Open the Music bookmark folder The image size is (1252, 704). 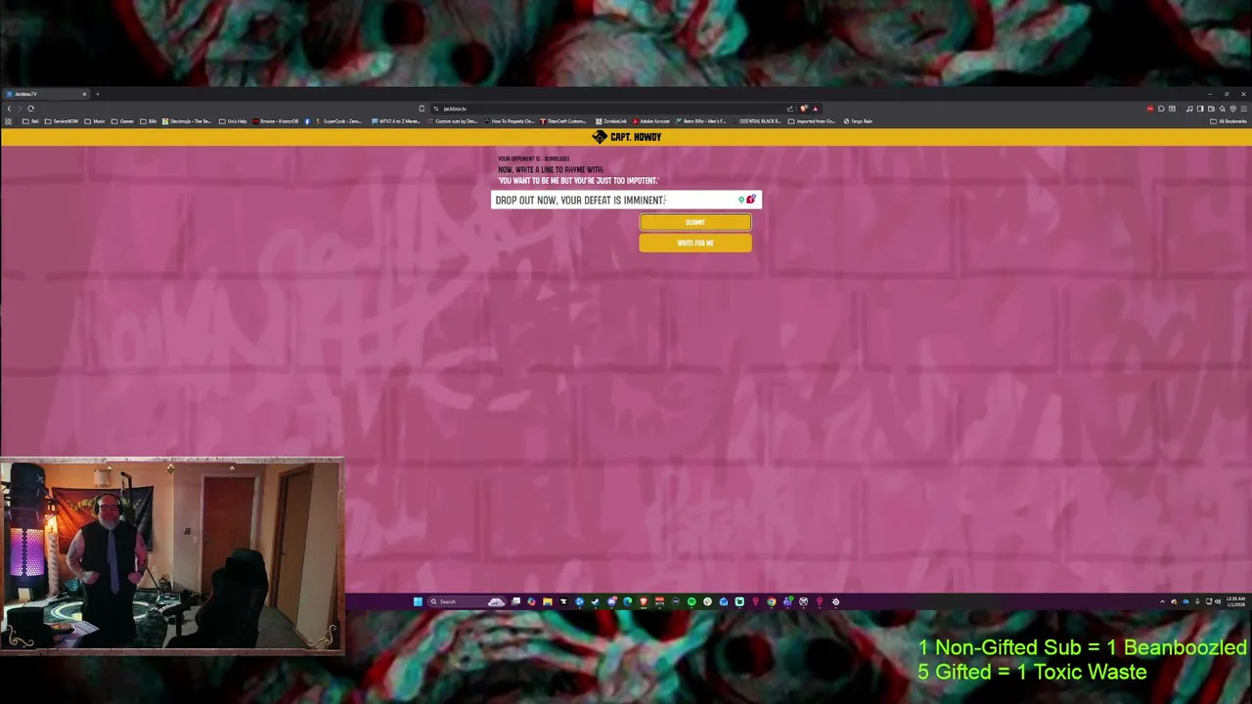(x=95, y=121)
